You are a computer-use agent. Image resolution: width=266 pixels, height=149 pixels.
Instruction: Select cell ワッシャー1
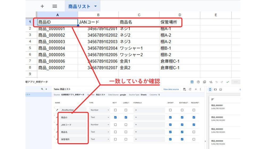[x=139, y=48]
